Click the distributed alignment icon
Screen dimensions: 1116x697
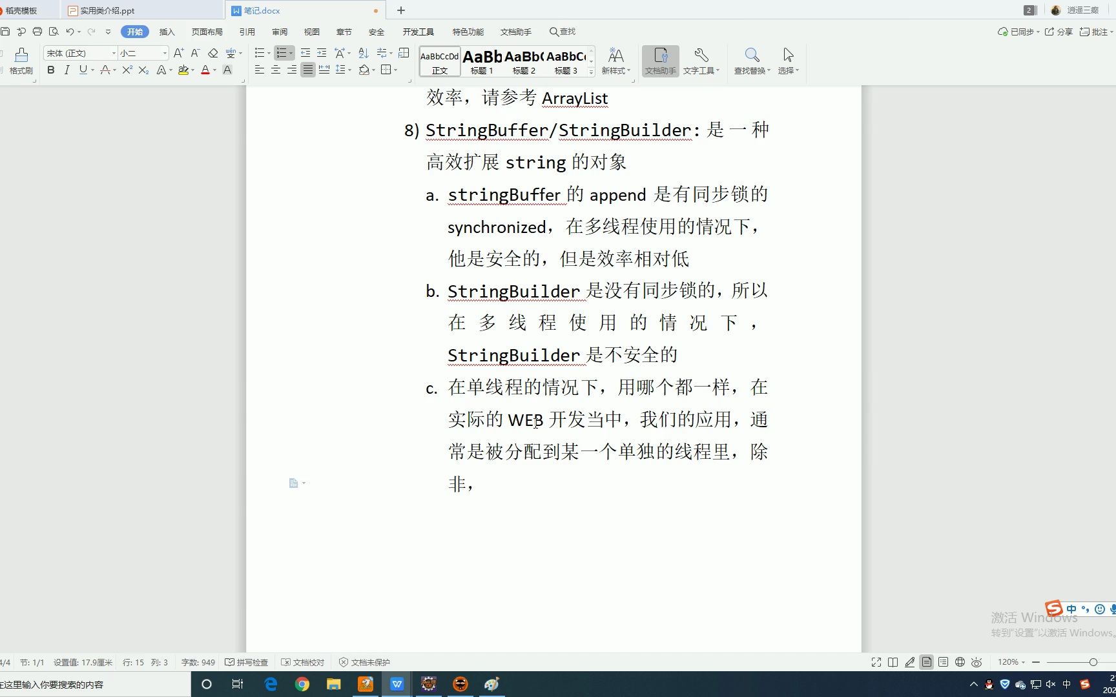click(x=324, y=70)
